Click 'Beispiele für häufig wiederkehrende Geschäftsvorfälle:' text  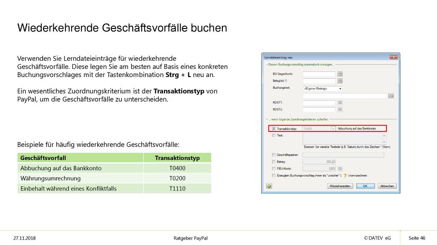[x=98, y=145]
